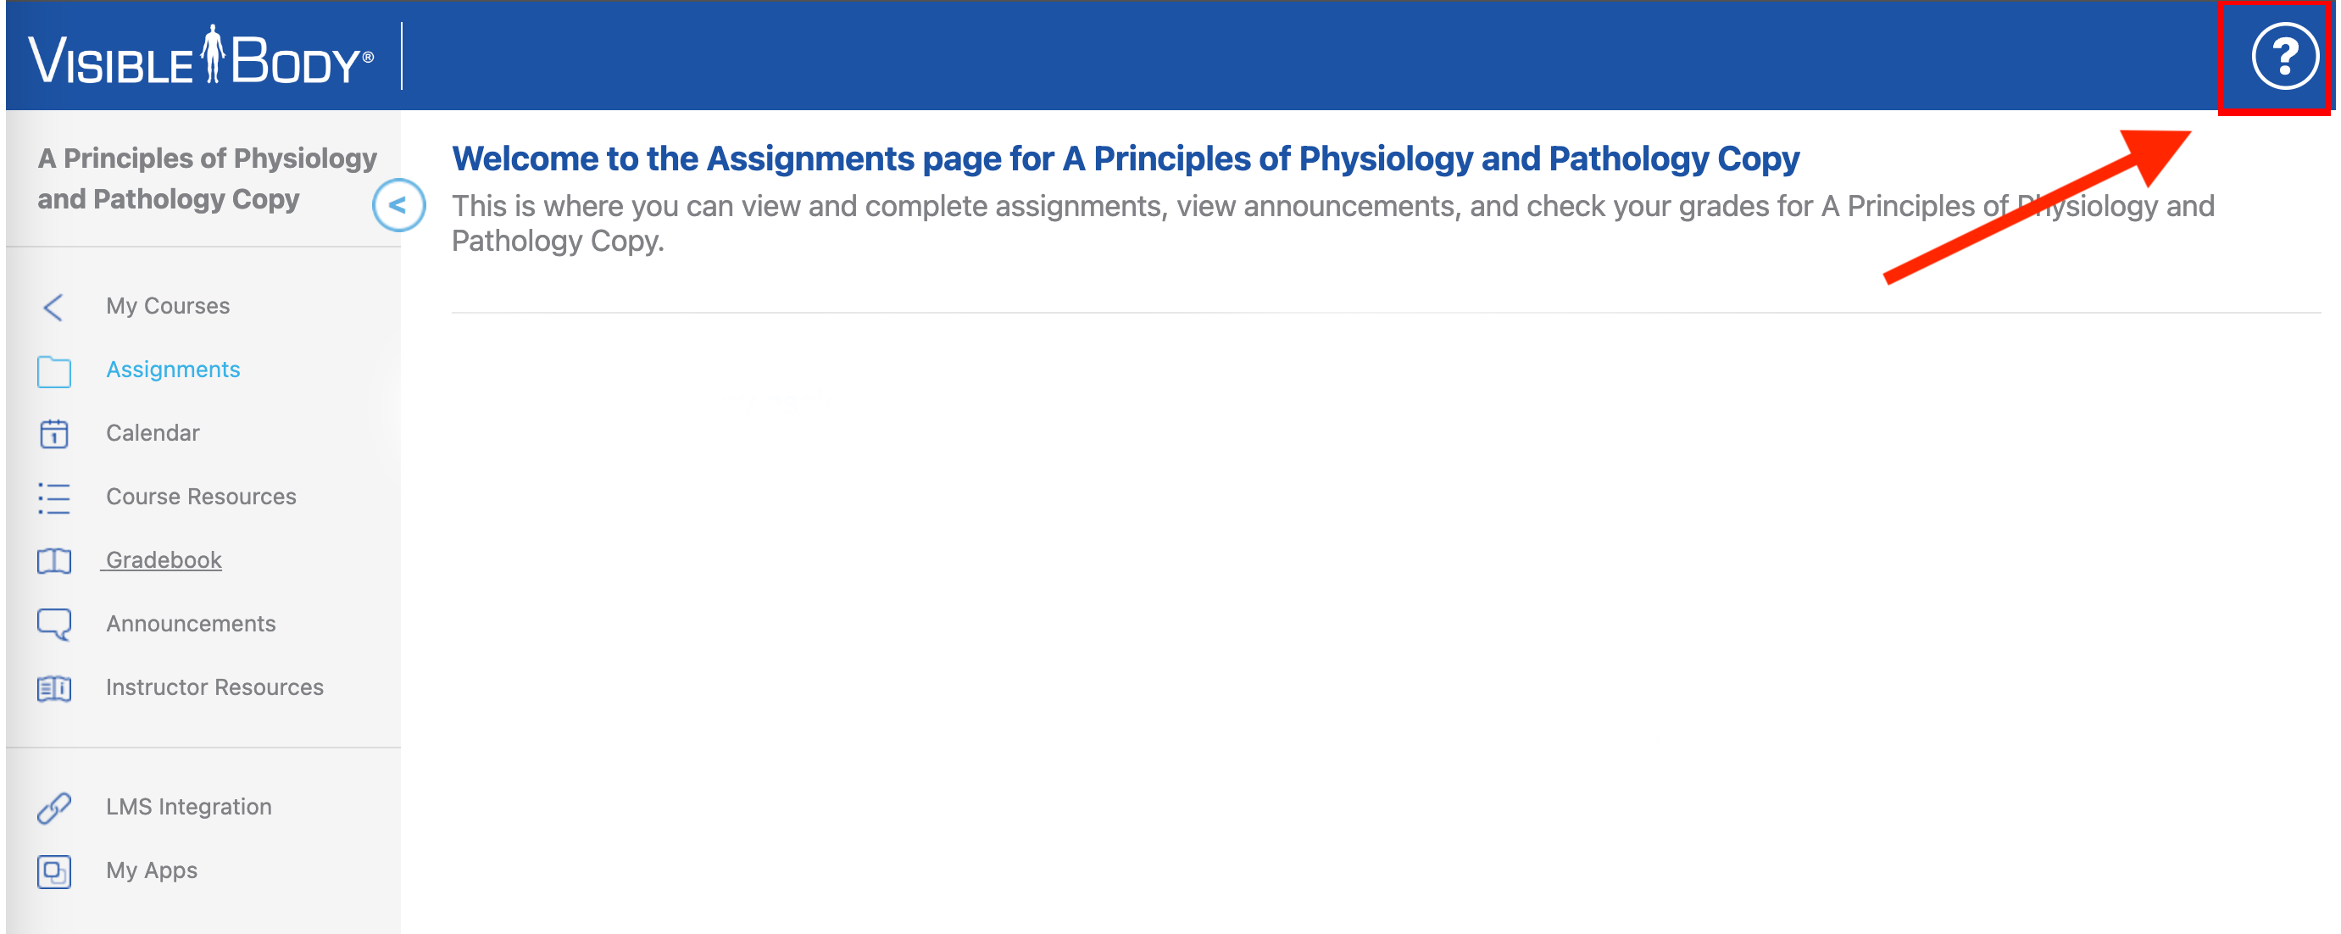Click the help question mark icon
This screenshot has height=934, width=2341.
(2283, 56)
